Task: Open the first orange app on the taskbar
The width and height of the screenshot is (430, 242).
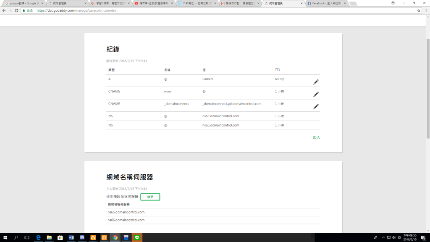Action: 93,238
